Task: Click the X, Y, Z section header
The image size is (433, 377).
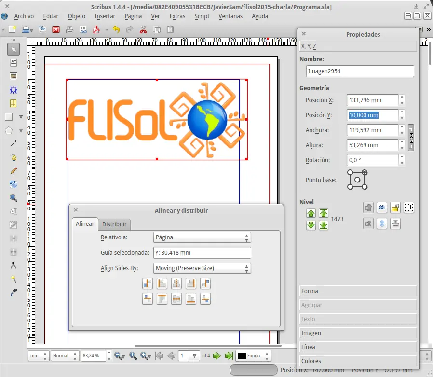Action: point(358,46)
